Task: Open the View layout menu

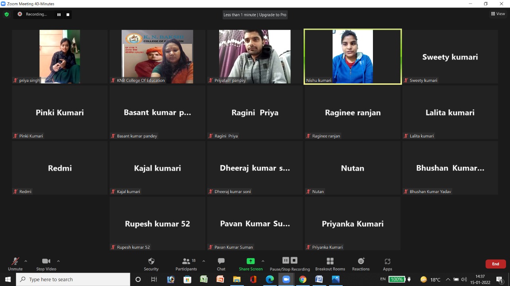Action: (498, 14)
